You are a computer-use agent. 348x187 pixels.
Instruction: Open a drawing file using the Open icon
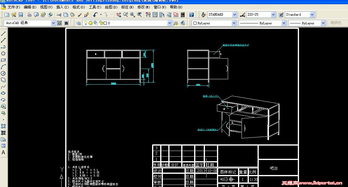click(x=14, y=15)
